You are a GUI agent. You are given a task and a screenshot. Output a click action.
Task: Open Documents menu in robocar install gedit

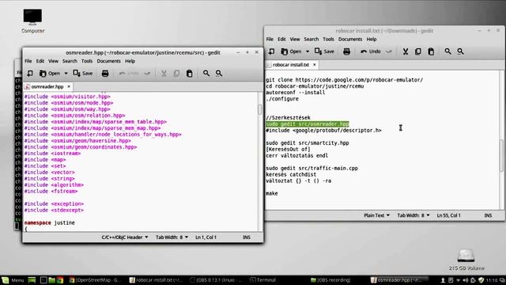coord(350,39)
